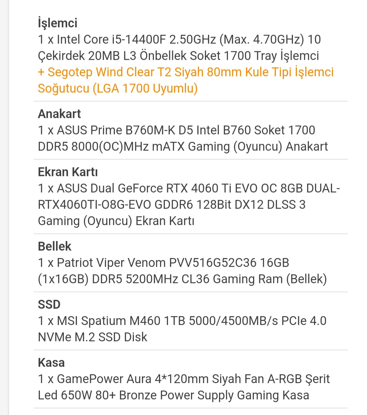Image resolution: width=367 pixels, height=415 pixels.
Task: Click the 'NVMe M.2 SSD Disk' line
Action: [x=92, y=337]
